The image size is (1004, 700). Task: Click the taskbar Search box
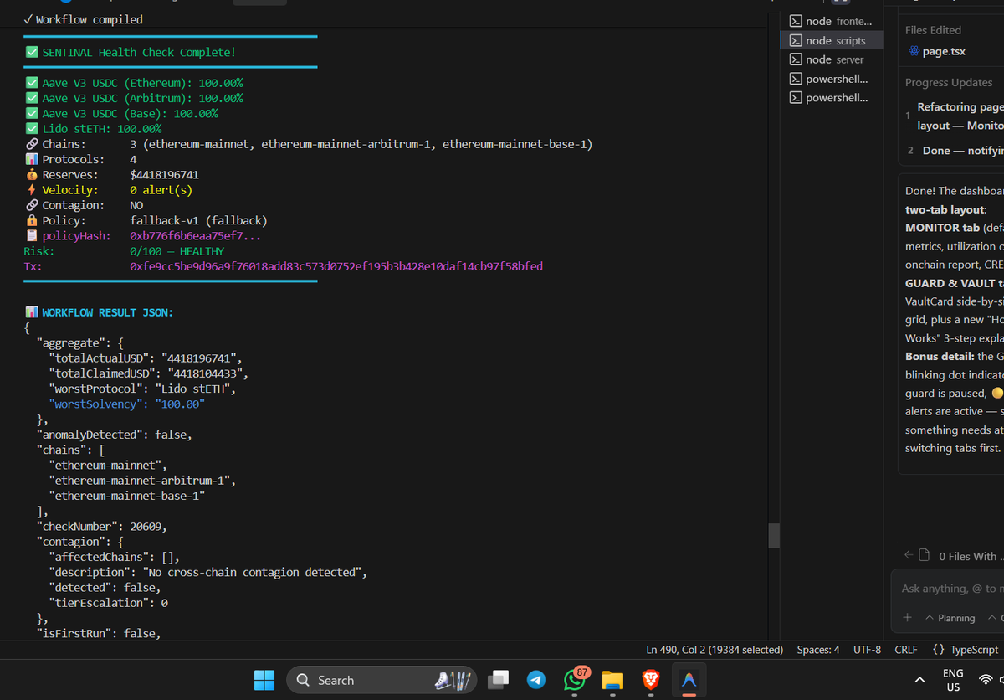coord(382,680)
